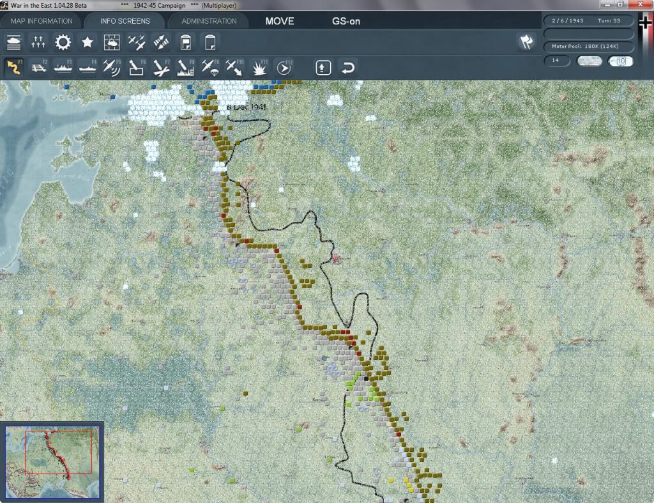
Task: Click the two white flags icon
Action: [526, 42]
